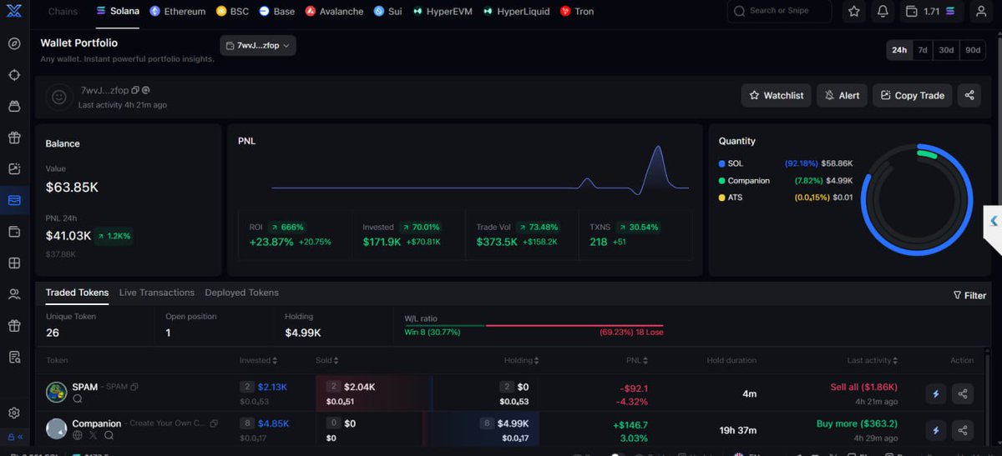
Task: Open the gift box icon below crosshair
Action: coord(14,138)
